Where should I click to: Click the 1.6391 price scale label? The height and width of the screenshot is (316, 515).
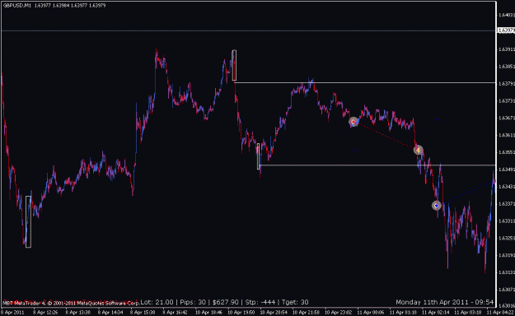[x=507, y=49]
